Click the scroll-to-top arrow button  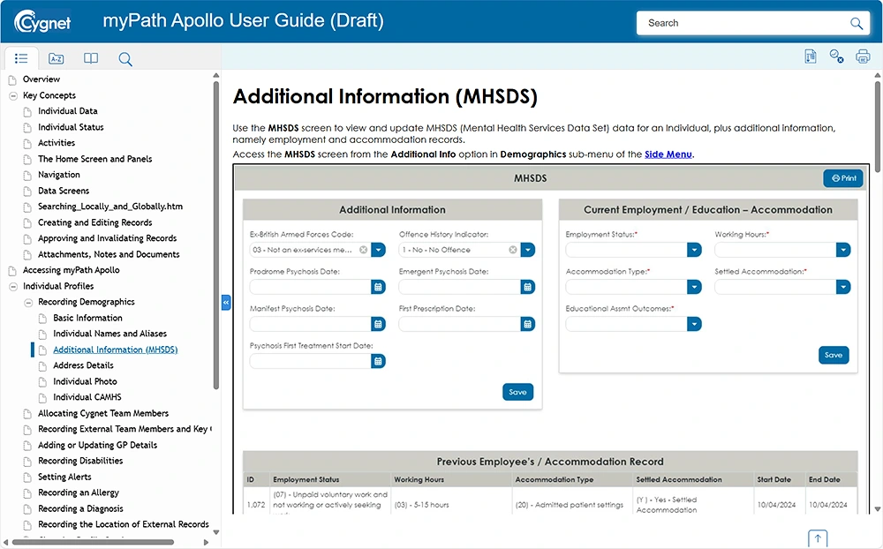(818, 538)
